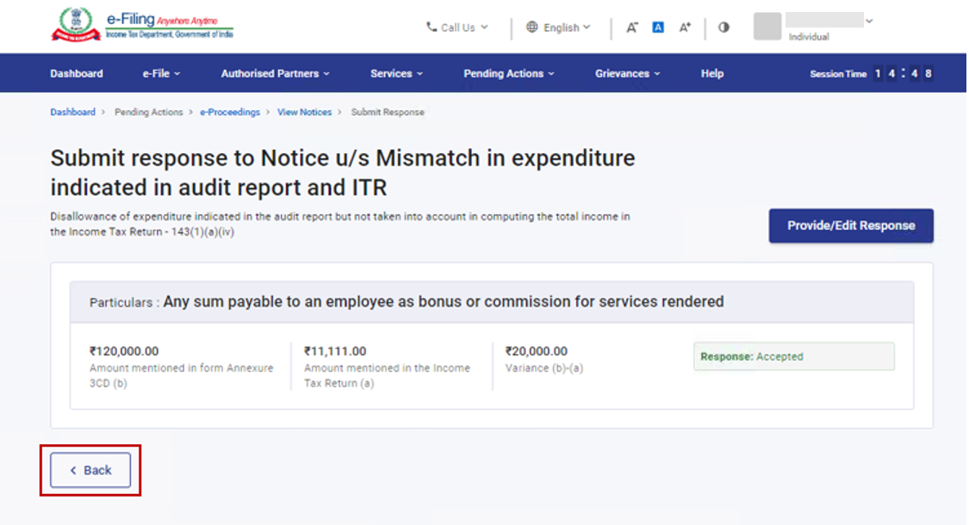Open the Grievances menu

pyautogui.click(x=627, y=74)
